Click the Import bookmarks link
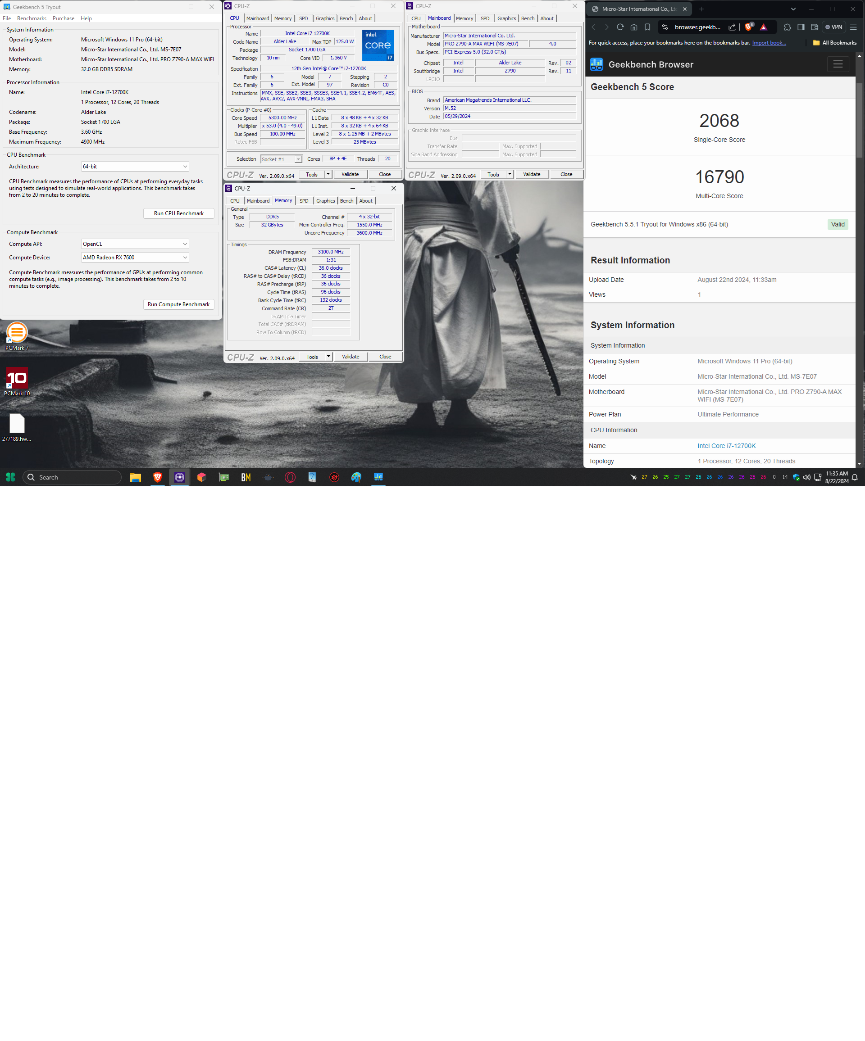 [769, 43]
